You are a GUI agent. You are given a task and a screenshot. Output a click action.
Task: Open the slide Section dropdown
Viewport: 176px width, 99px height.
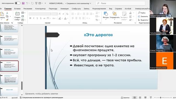click(23, 20)
